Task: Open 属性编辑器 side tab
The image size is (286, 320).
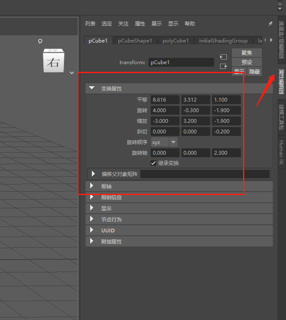Action: point(281,82)
